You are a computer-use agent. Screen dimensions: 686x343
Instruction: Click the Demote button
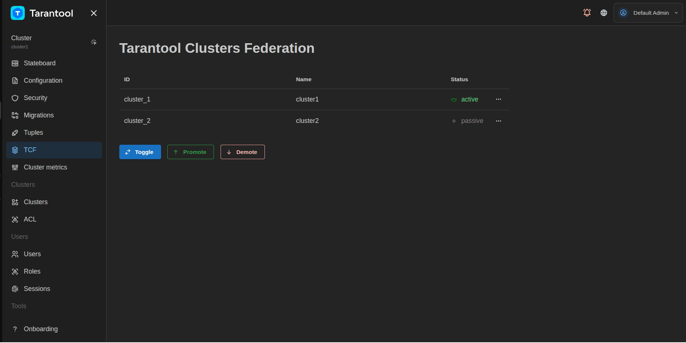(x=243, y=152)
